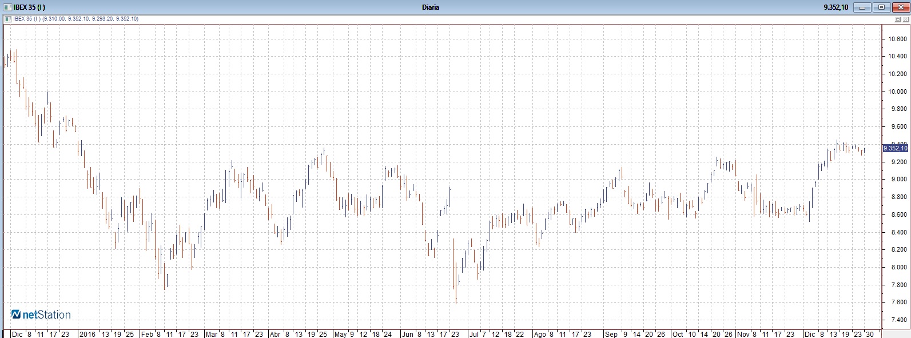The height and width of the screenshot is (338, 911).
Task: Click the 2016 year marker on the time axis
Action: click(x=87, y=334)
